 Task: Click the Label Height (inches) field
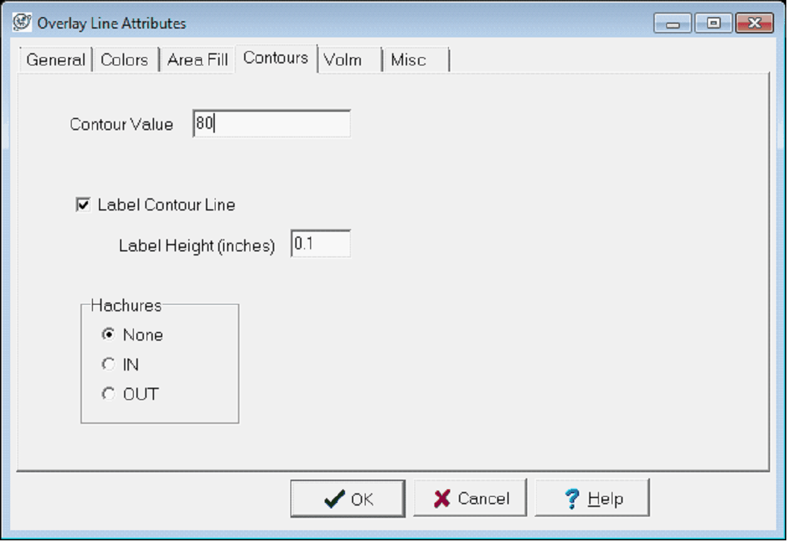pos(321,244)
